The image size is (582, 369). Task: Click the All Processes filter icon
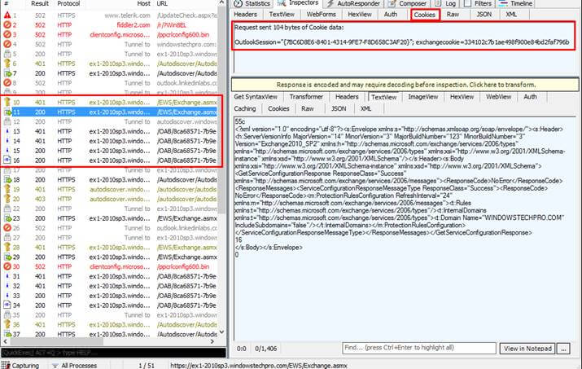tap(55, 366)
